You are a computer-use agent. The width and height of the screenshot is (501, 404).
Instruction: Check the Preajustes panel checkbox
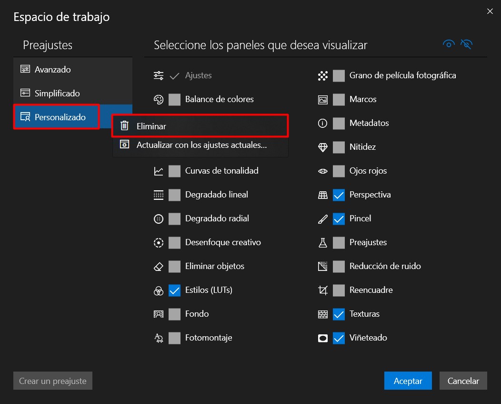pos(339,243)
